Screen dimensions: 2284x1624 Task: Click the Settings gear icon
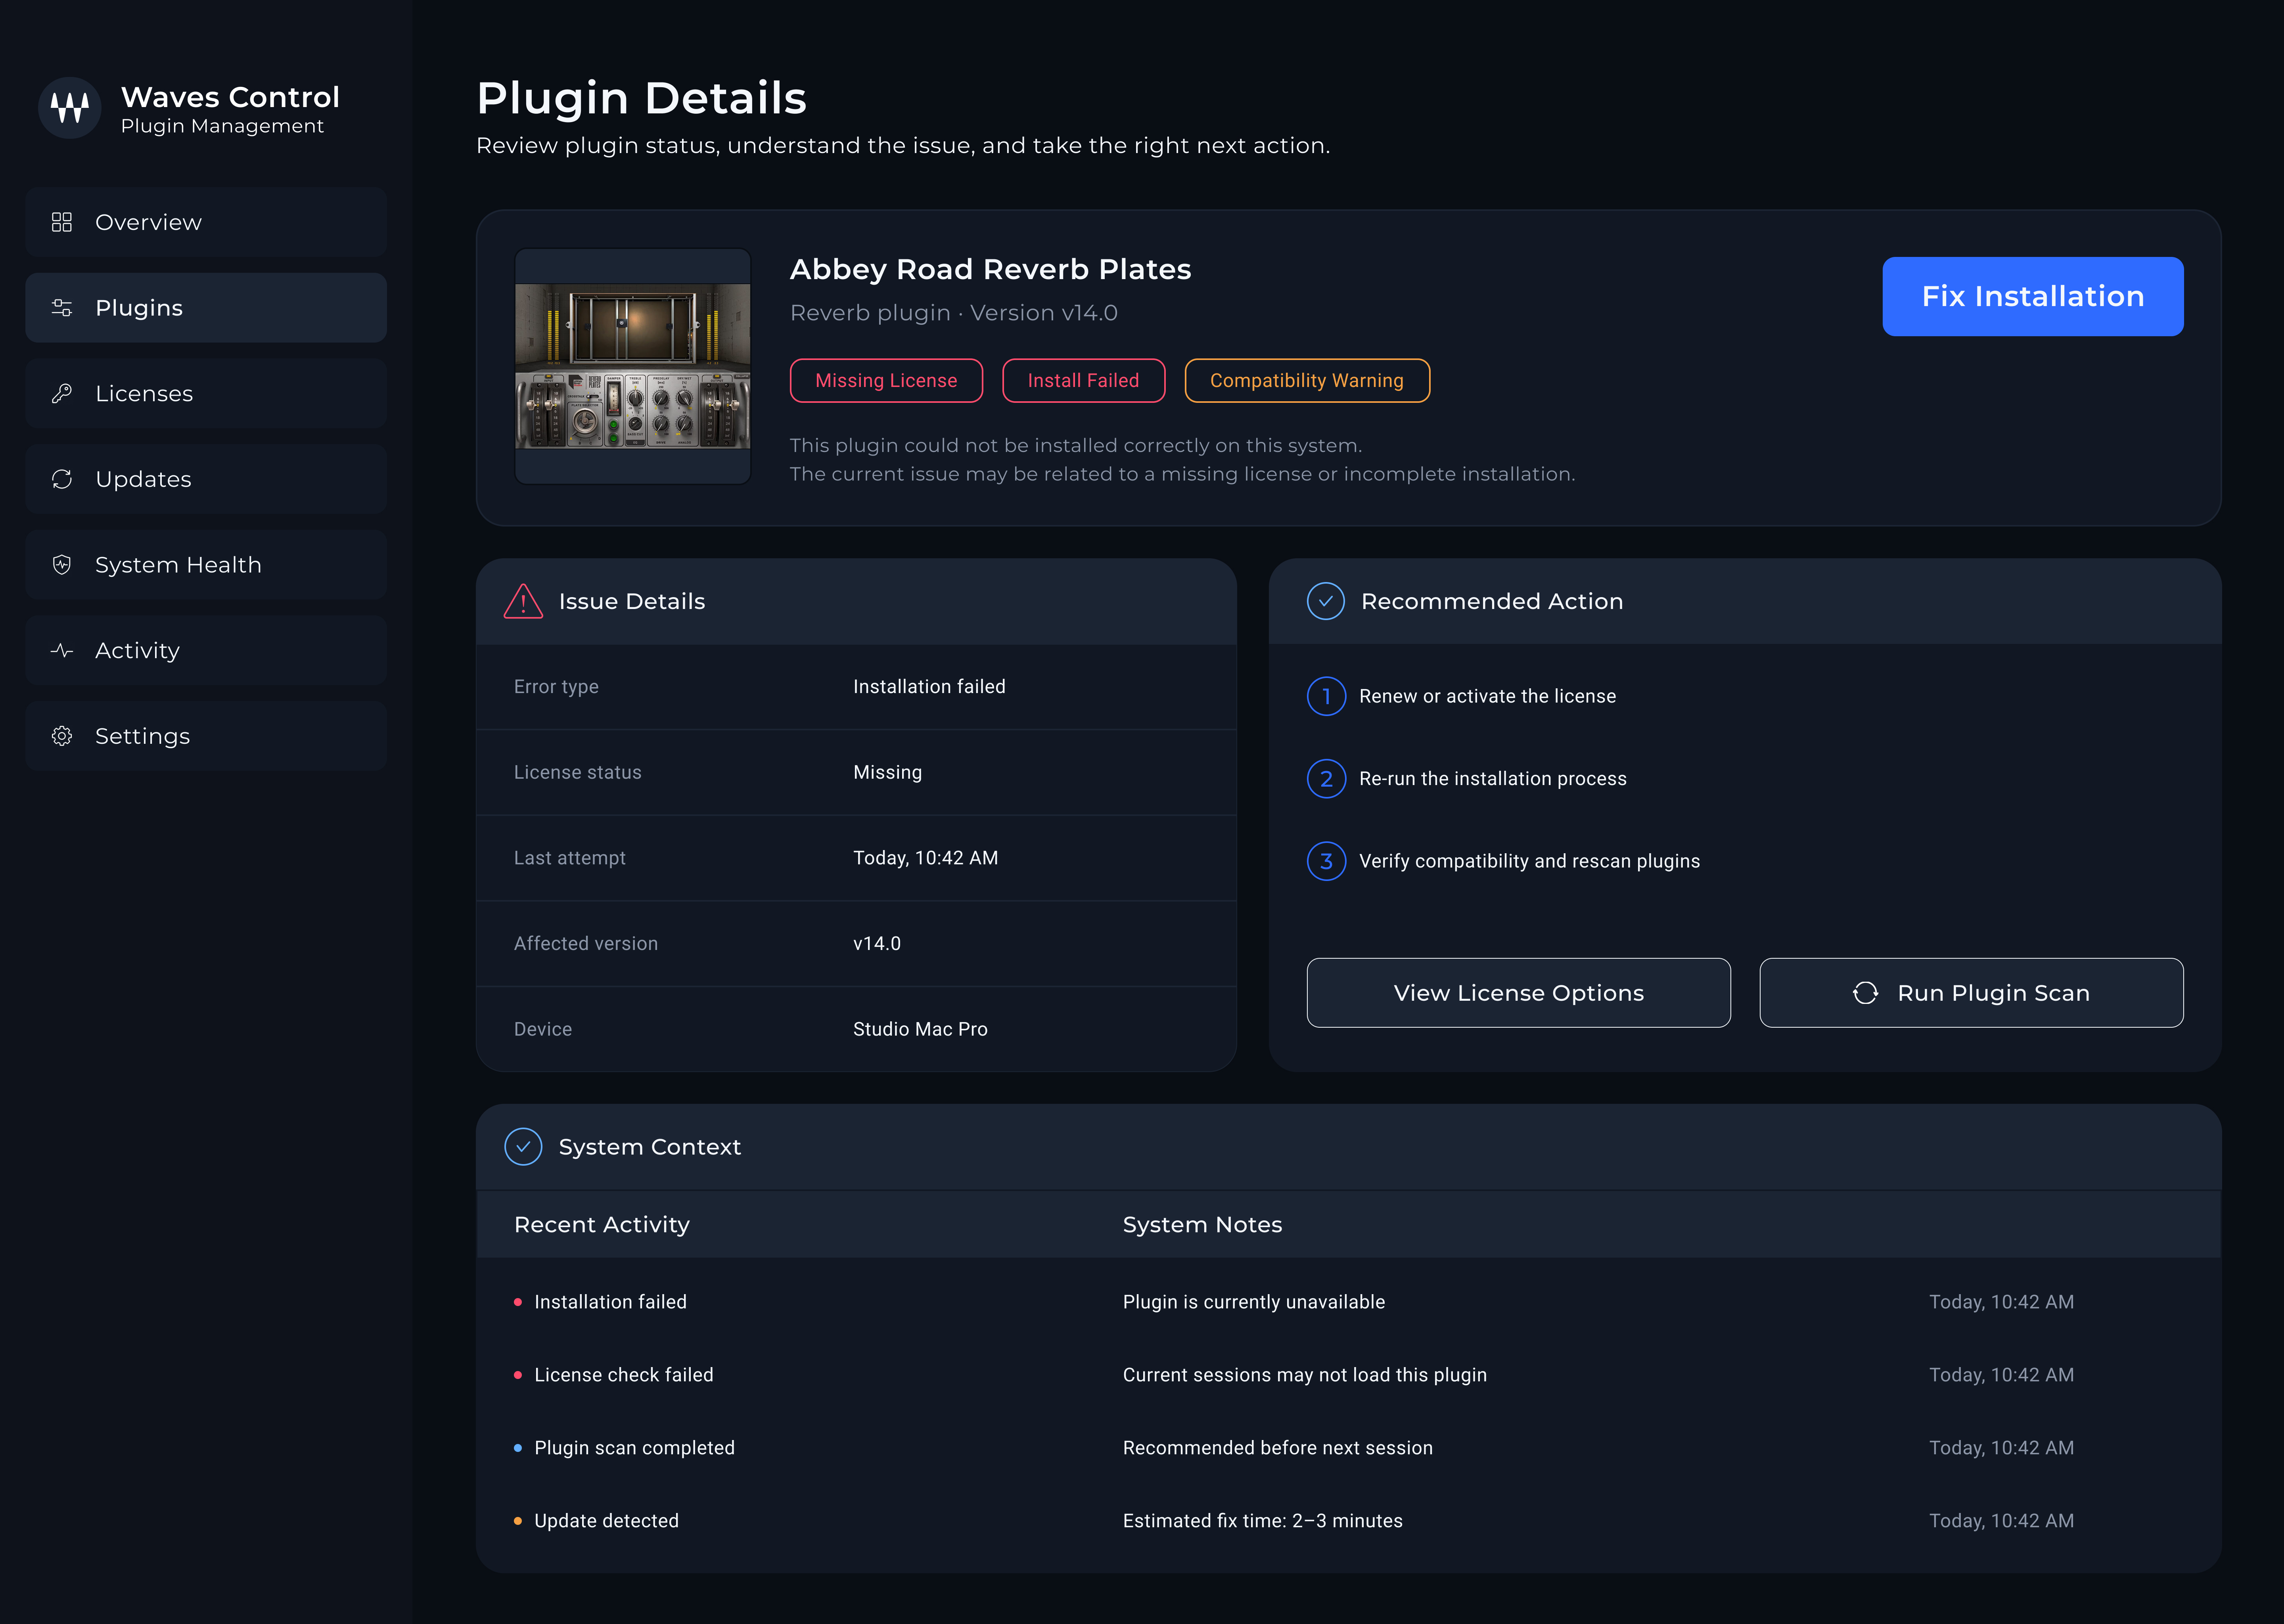(x=62, y=736)
